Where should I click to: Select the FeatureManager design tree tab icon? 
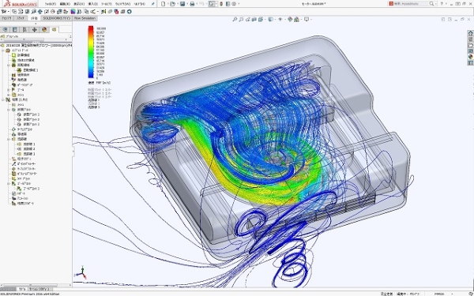point(6,30)
